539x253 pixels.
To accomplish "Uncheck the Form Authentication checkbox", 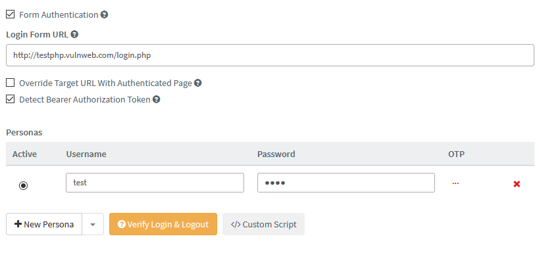I will coord(11,14).
